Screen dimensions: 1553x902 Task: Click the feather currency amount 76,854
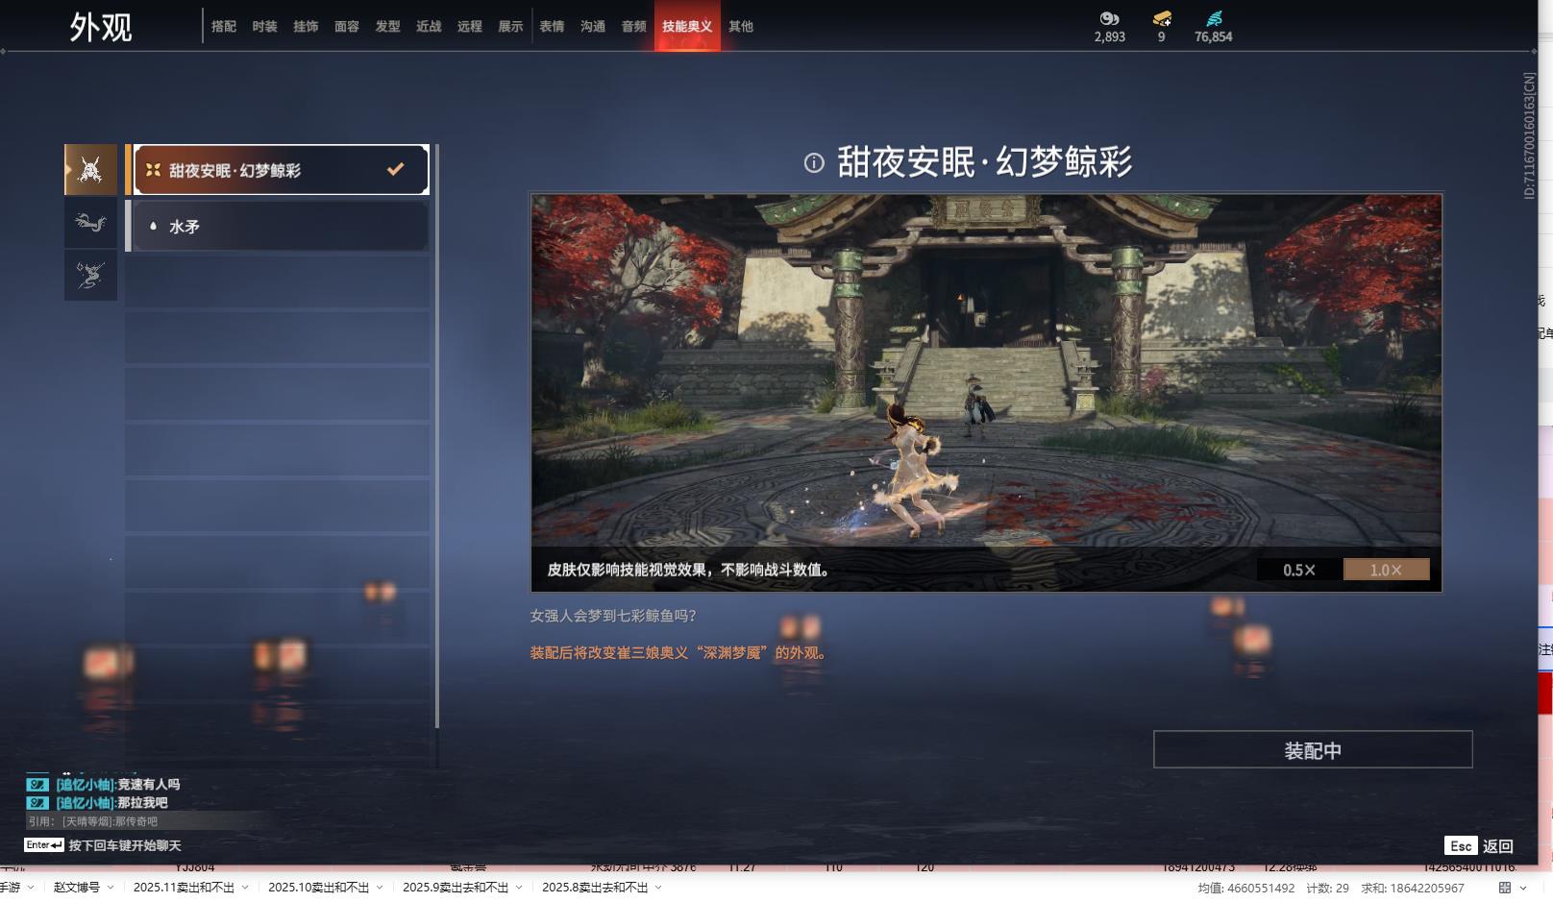1214,37
